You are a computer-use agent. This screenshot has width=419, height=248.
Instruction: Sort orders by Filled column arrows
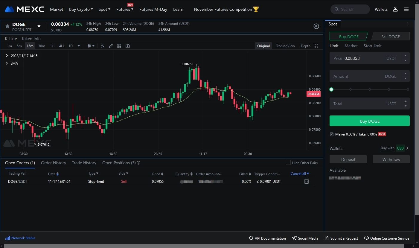250,174
